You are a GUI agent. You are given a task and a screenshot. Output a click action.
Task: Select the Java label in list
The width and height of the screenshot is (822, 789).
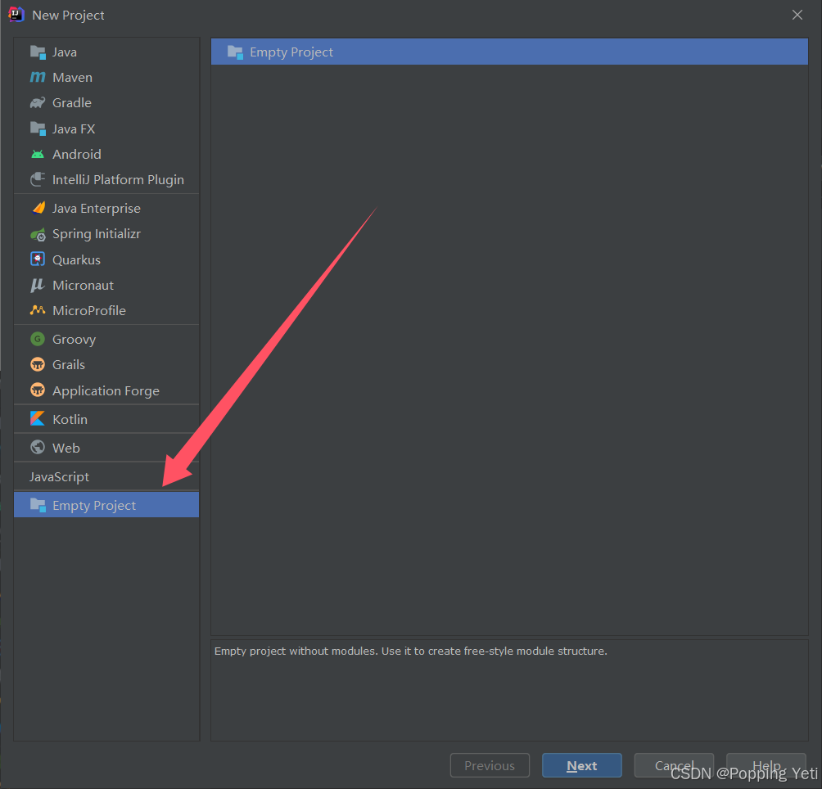click(x=65, y=52)
